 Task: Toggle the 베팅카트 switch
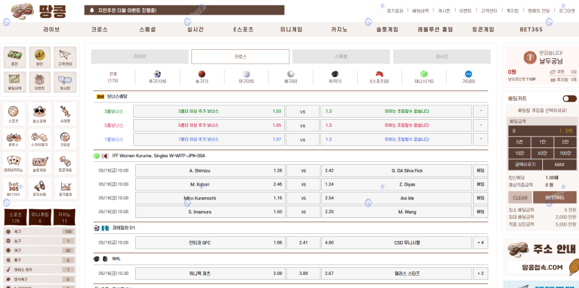pyautogui.click(x=569, y=99)
